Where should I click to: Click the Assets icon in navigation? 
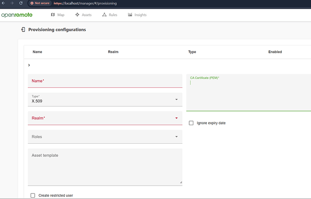[x=78, y=15]
